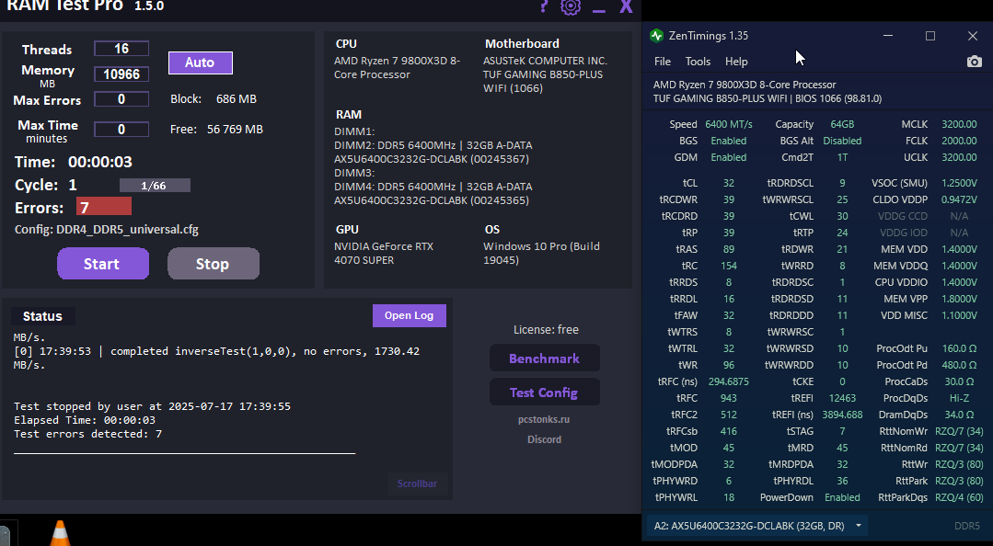
Task: Click the 6400 MT/s Speed value
Action: 728,124
